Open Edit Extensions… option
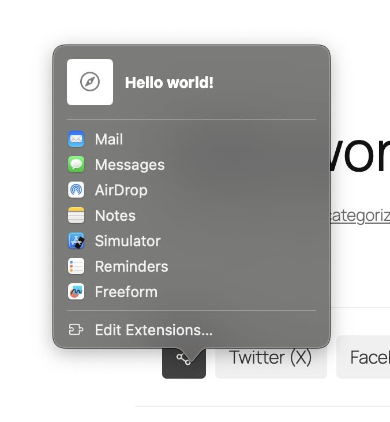390x422 pixels. pos(192,330)
